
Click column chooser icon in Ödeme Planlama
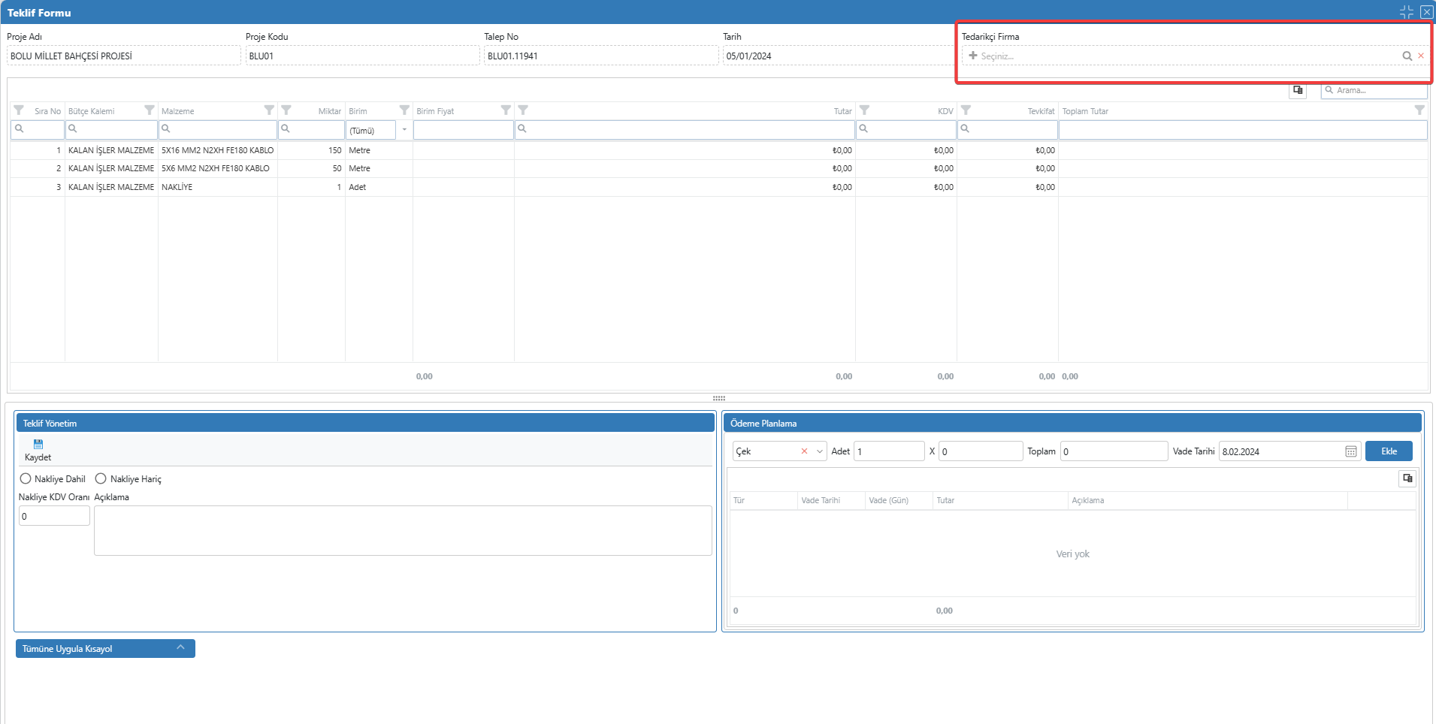point(1407,478)
